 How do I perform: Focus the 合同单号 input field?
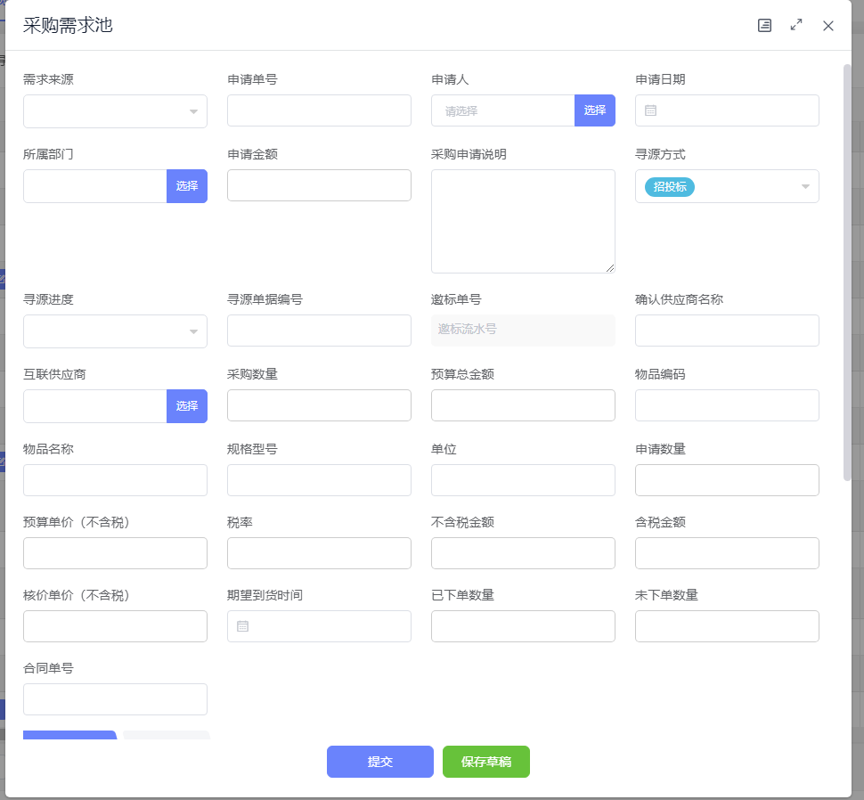(x=115, y=699)
